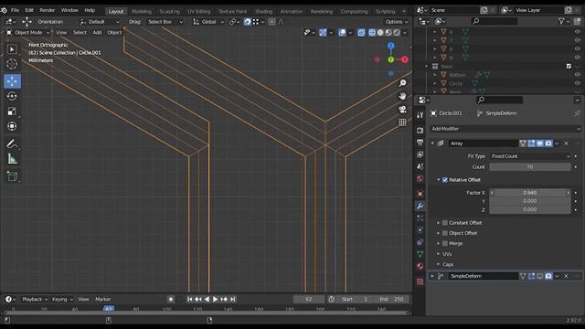Screen dimensions: 585x329
Task: Open the Object Mode dropdown
Action: coord(28,33)
